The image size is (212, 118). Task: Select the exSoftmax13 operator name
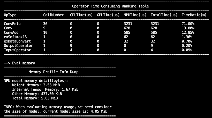tap(15, 37)
